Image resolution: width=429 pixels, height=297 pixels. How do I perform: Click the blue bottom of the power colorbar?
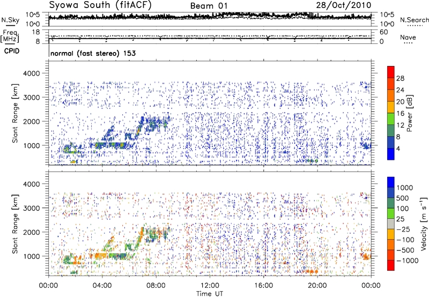[x=391, y=154]
